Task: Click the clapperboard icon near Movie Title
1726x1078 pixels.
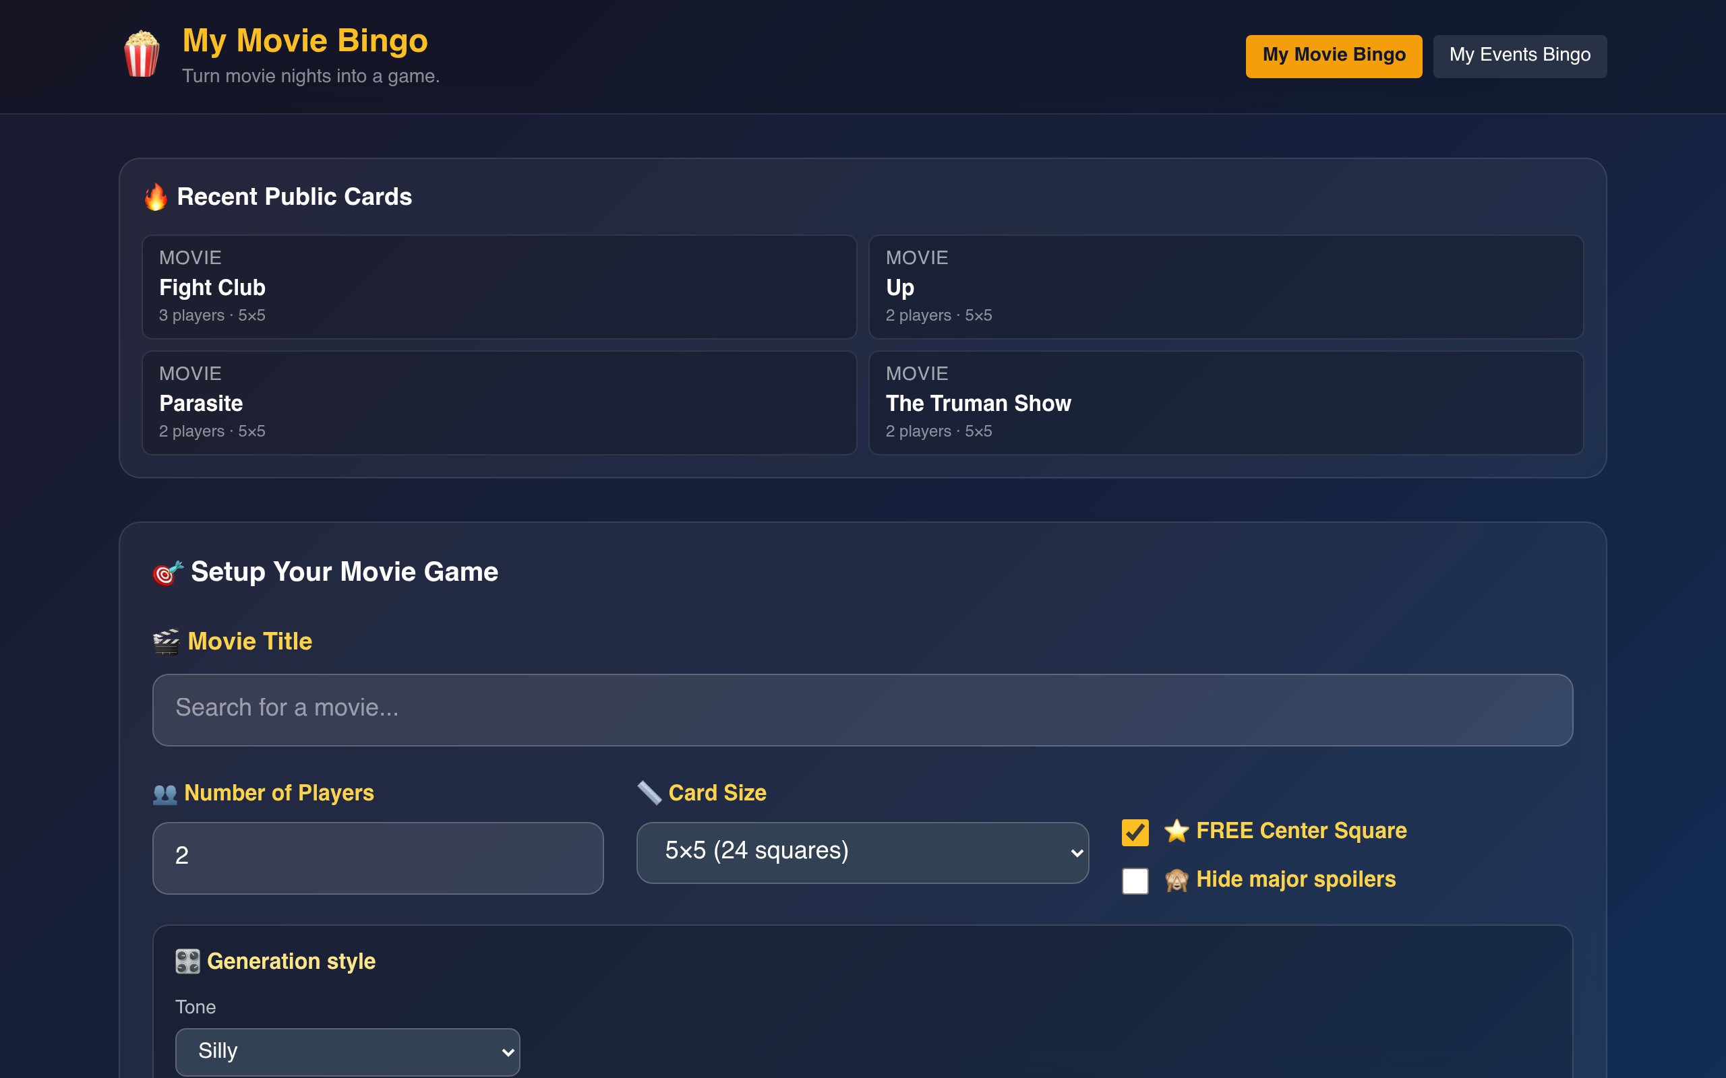Action: (165, 641)
